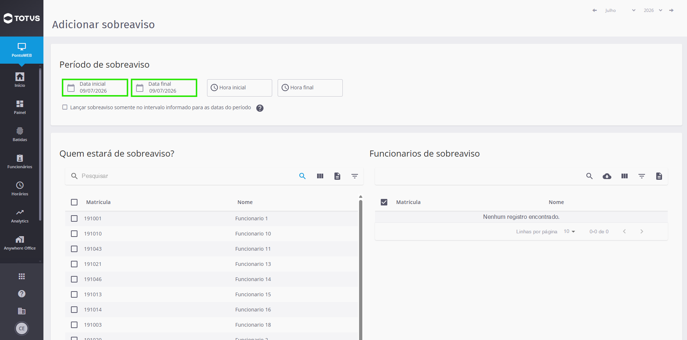Check the box for Funcionario 10
The height and width of the screenshot is (340, 687).
(x=74, y=234)
